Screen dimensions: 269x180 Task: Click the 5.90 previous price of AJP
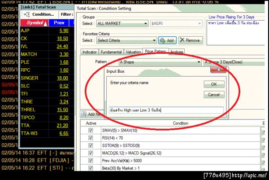pyautogui.click(x=64, y=31)
